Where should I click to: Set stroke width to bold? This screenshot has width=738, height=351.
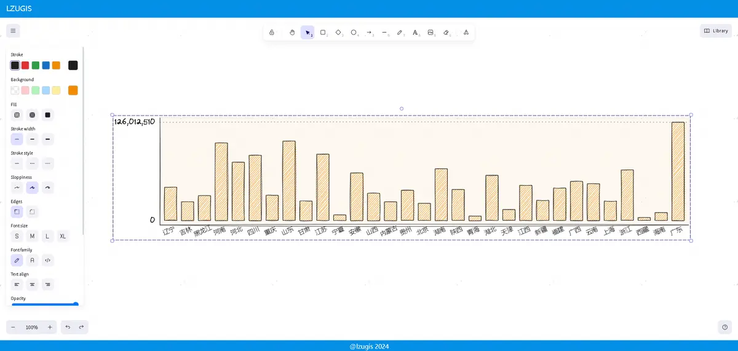(x=32, y=140)
